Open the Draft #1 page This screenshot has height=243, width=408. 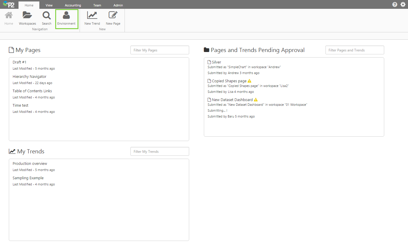click(x=19, y=62)
